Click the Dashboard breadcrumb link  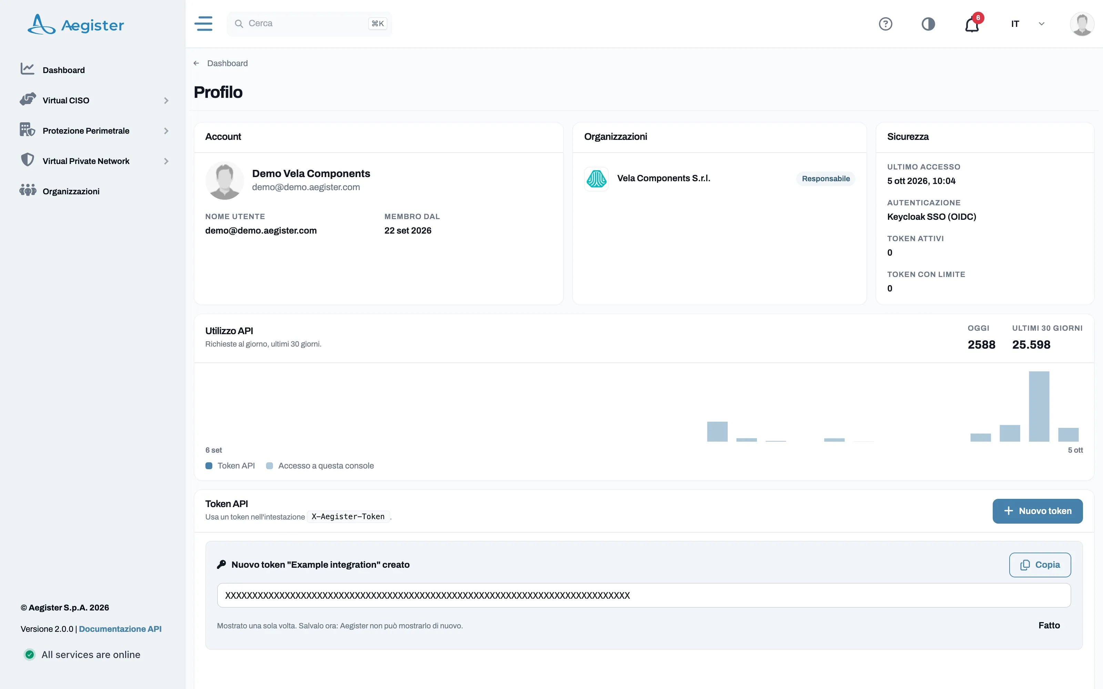click(x=227, y=63)
